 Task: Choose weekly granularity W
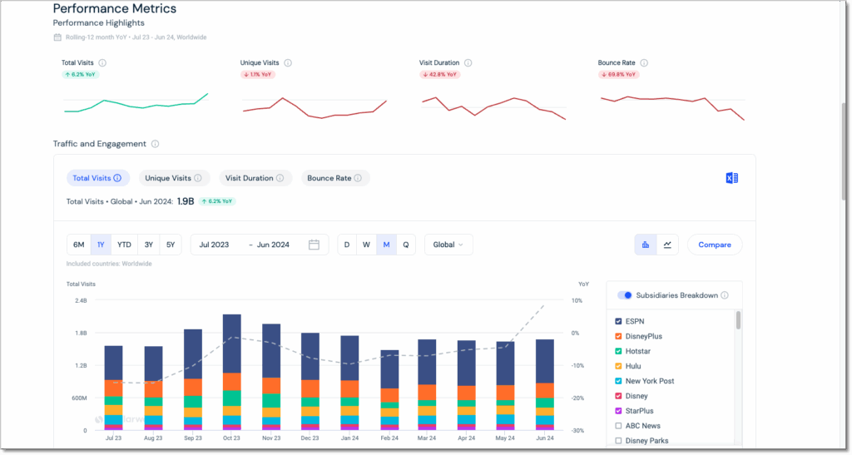[x=366, y=245]
